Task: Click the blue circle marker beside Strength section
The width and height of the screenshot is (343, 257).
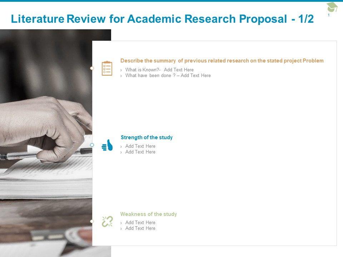Action: (92, 145)
